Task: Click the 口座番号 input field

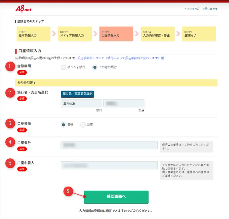Action: tap(109, 145)
